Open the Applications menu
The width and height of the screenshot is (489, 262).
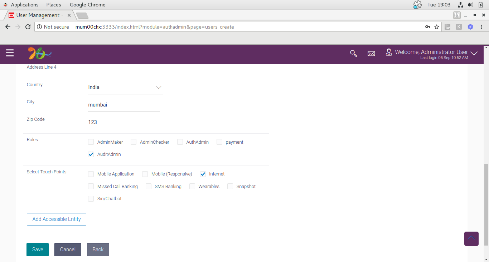[x=25, y=5]
